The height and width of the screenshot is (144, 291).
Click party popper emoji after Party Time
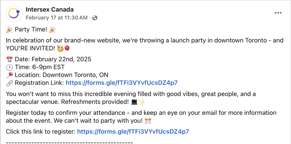52,30
